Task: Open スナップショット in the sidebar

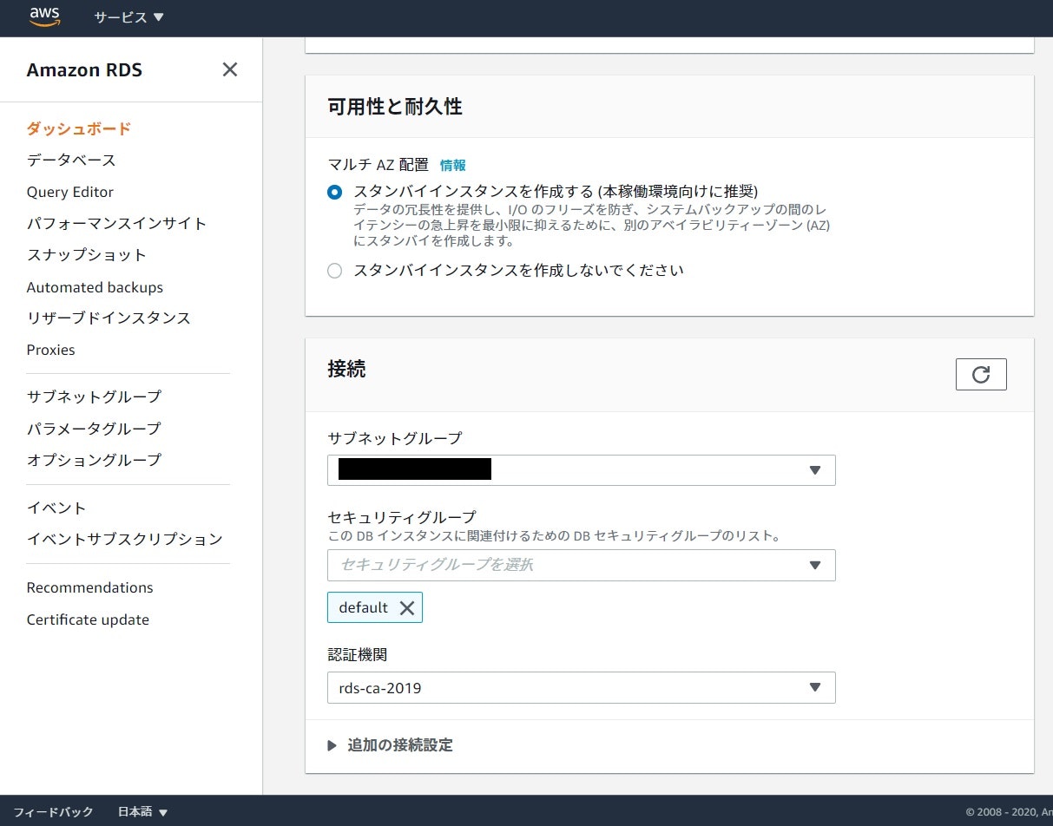Action: [87, 255]
